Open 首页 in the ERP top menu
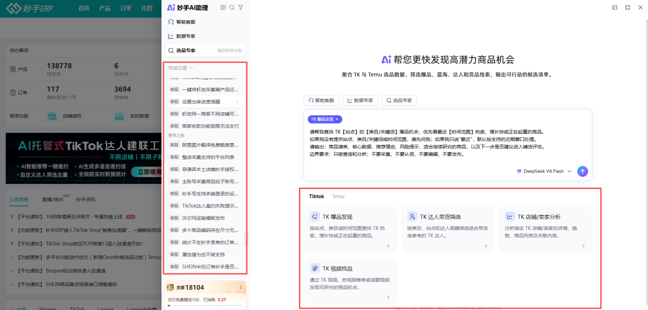The height and width of the screenshot is (310, 648). [84, 8]
